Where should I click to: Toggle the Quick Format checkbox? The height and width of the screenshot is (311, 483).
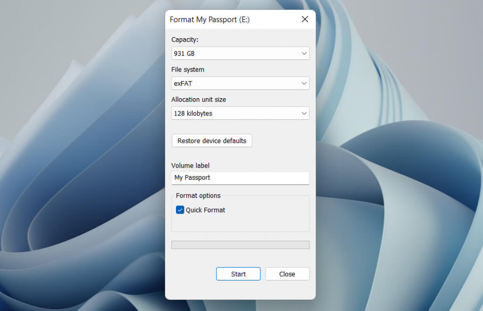(x=180, y=210)
